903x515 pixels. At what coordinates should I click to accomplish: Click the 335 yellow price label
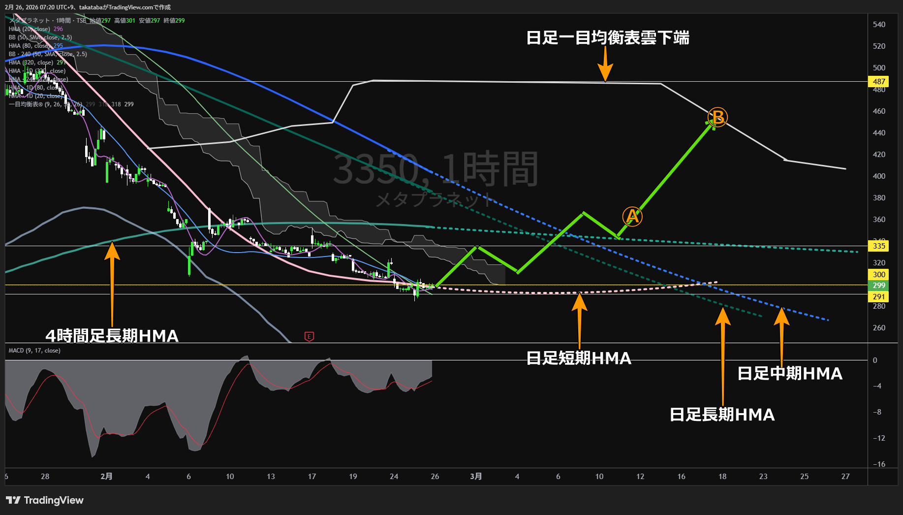879,246
